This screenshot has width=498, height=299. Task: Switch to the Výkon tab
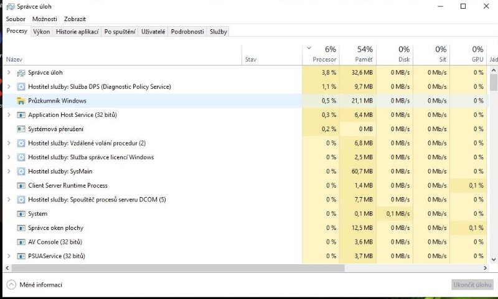42,32
